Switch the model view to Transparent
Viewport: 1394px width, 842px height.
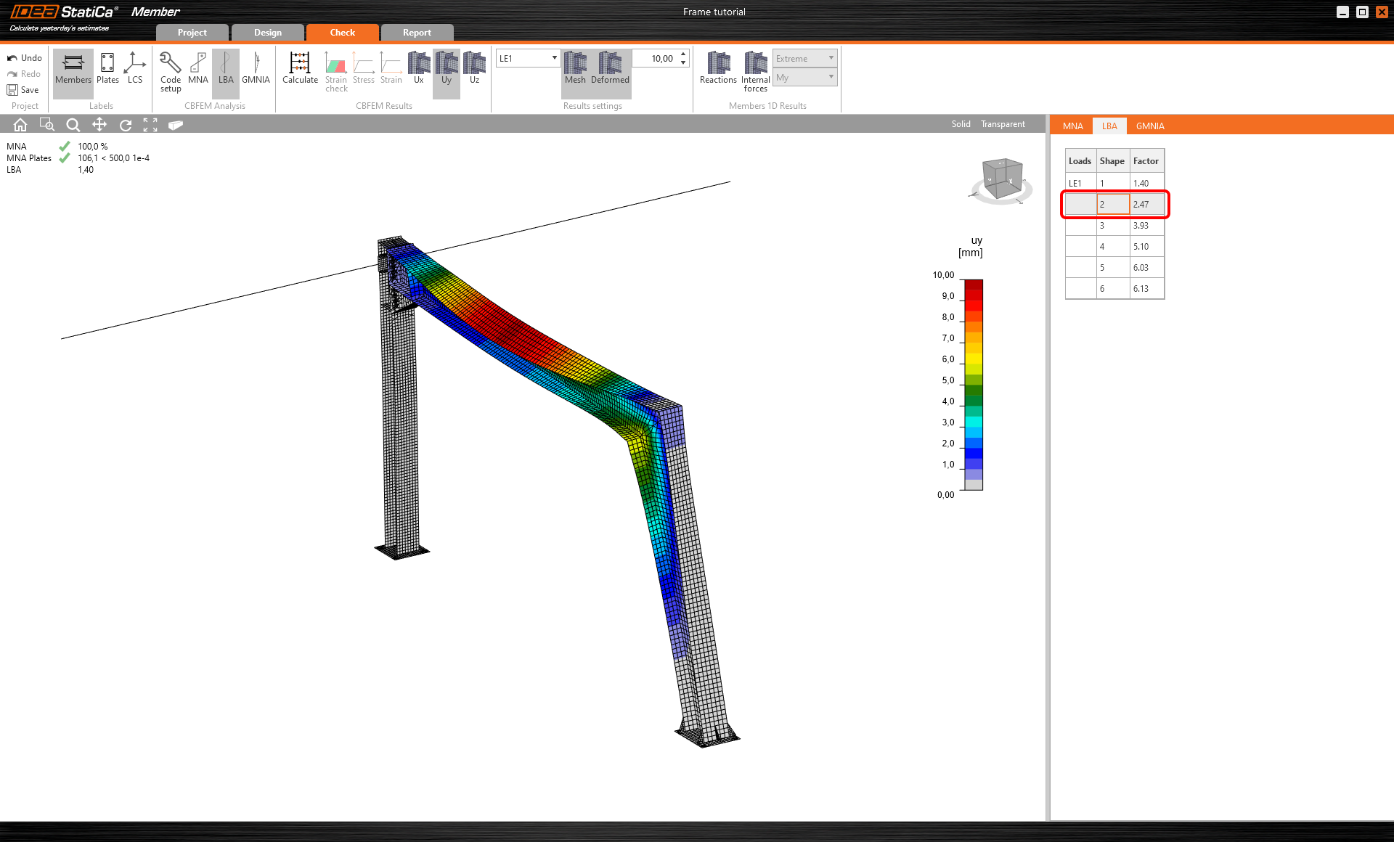[1002, 123]
